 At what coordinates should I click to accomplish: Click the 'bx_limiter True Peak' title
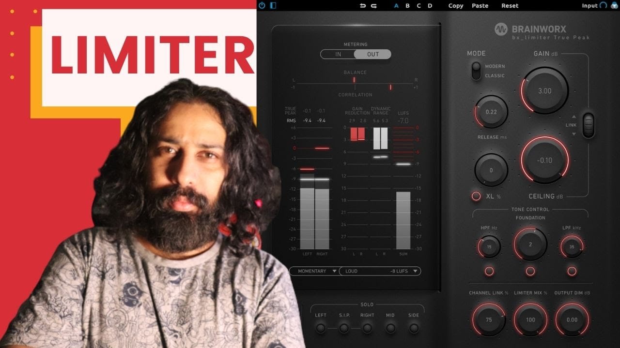tap(551, 38)
